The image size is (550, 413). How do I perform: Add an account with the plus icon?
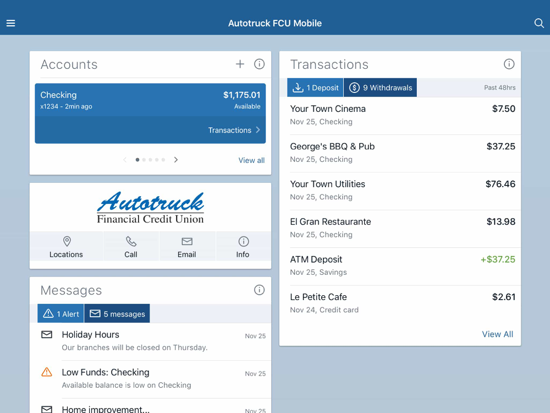240,64
